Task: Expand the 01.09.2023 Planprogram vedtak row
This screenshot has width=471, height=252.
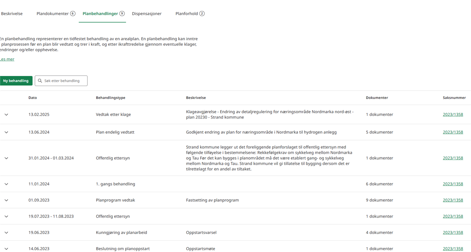Action: click(x=6, y=200)
